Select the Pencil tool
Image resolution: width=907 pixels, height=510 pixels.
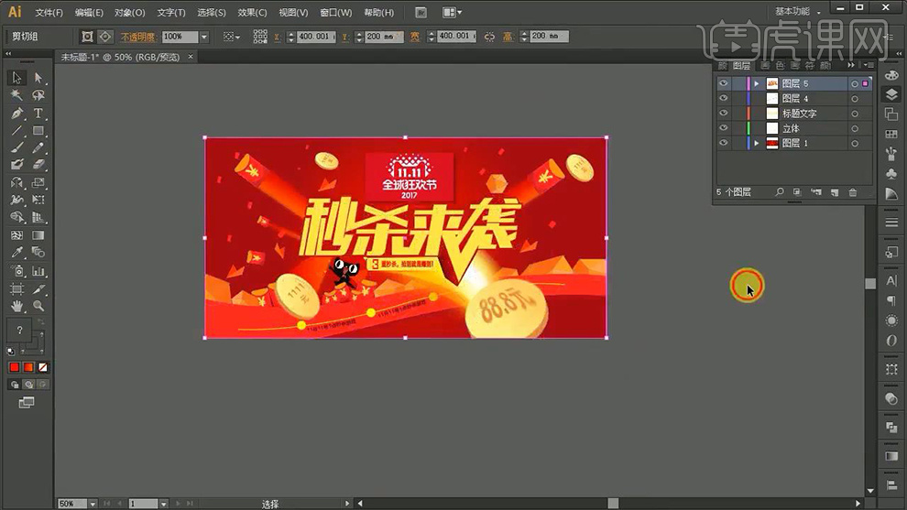coord(38,147)
